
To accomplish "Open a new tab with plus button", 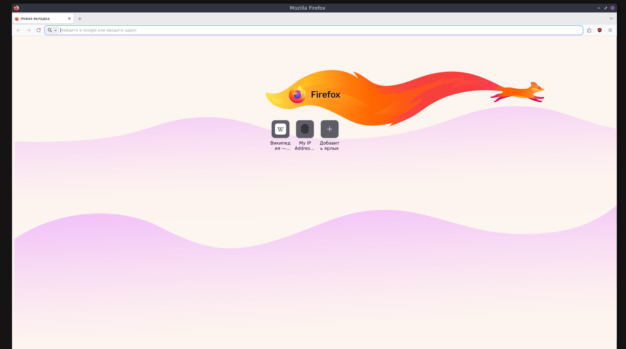I will [80, 19].
